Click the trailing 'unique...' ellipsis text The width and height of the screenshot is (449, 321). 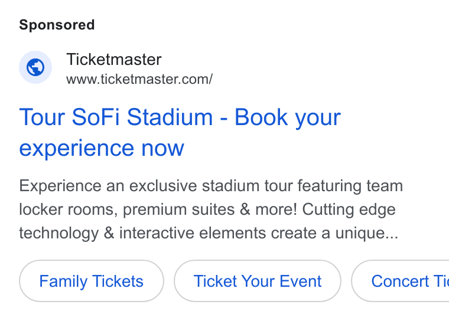tap(367, 234)
